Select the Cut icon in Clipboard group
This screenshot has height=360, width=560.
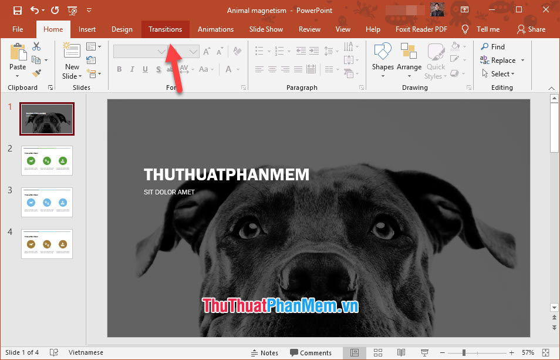coord(36,46)
